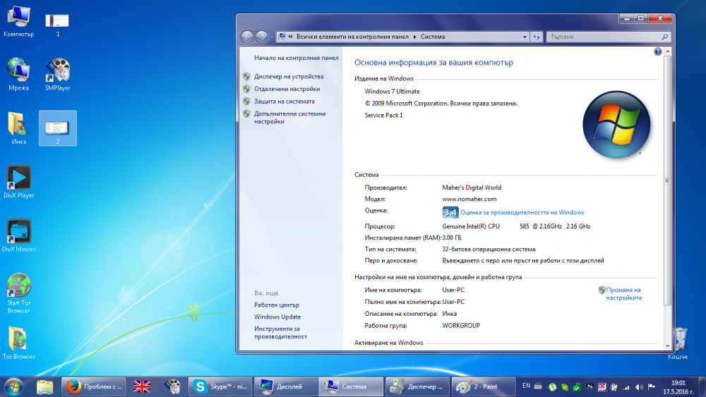
Task: Click the 'www.nomaher.com' model value
Action: coord(469,199)
